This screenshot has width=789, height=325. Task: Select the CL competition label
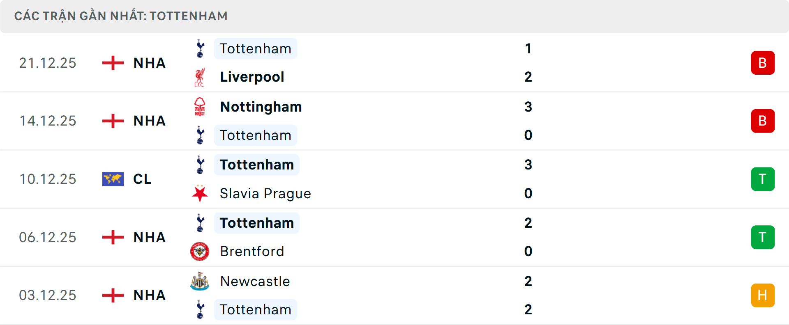(x=142, y=179)
